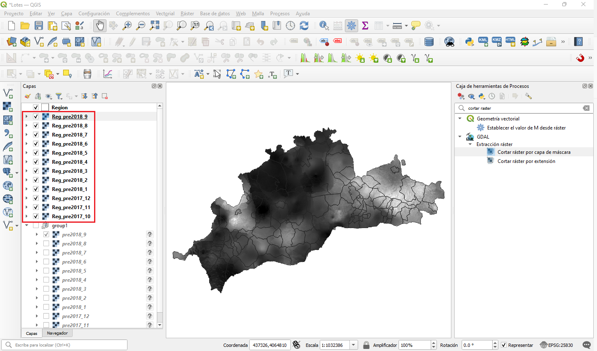Click the Statistical Summary sigma icon
The image size is (597, 351).
(x=365, y=26)
